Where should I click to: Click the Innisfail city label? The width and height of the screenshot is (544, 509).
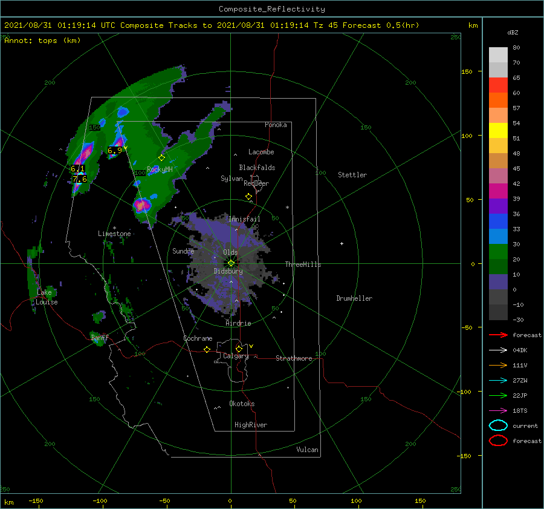pos(244,219)
